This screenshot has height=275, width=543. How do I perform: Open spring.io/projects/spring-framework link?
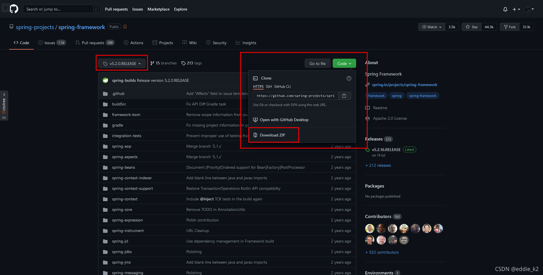pyautogui.click(x=404, y=85)
